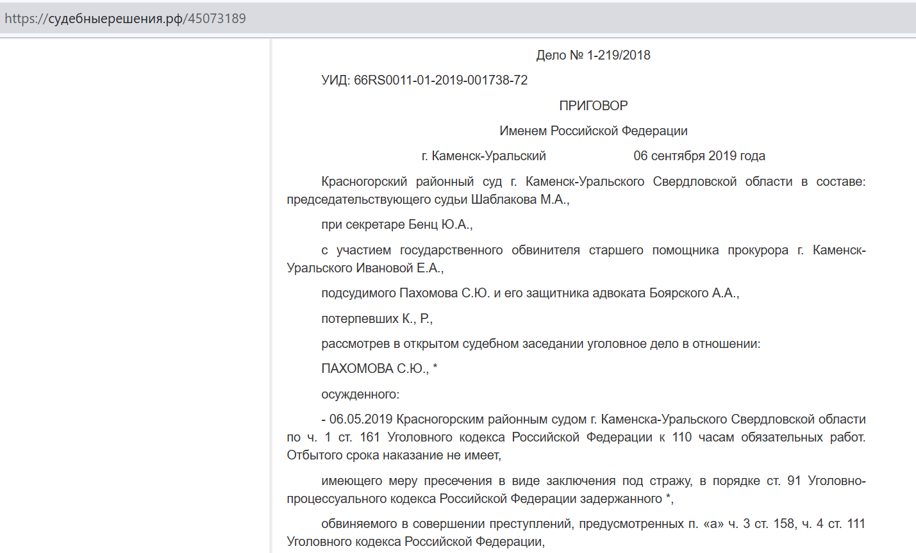Screen dimensions: 916x553
Task: Click the 'Отбытого срока наказание не имеет' sentence
Action: 394,455
